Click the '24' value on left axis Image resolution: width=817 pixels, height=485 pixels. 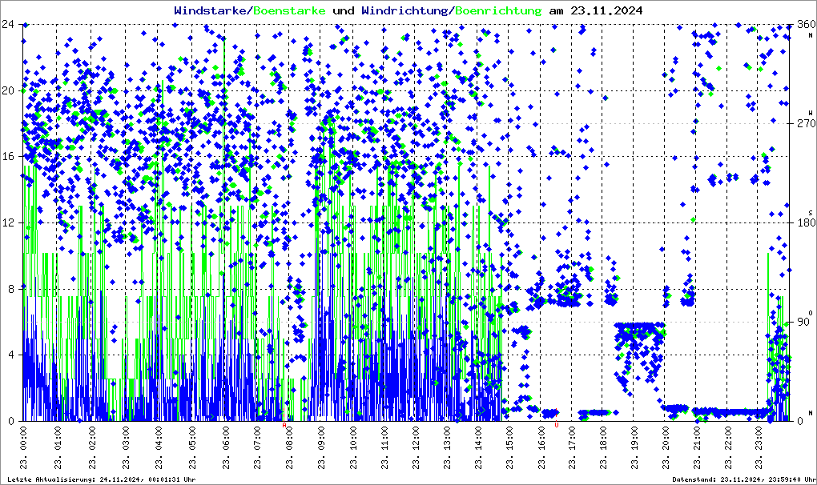point(10,24)
